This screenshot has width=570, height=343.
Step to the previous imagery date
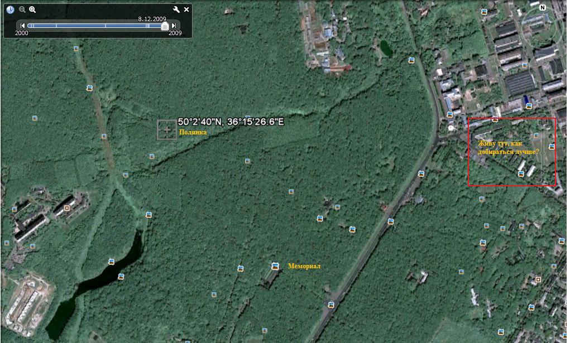22,26
